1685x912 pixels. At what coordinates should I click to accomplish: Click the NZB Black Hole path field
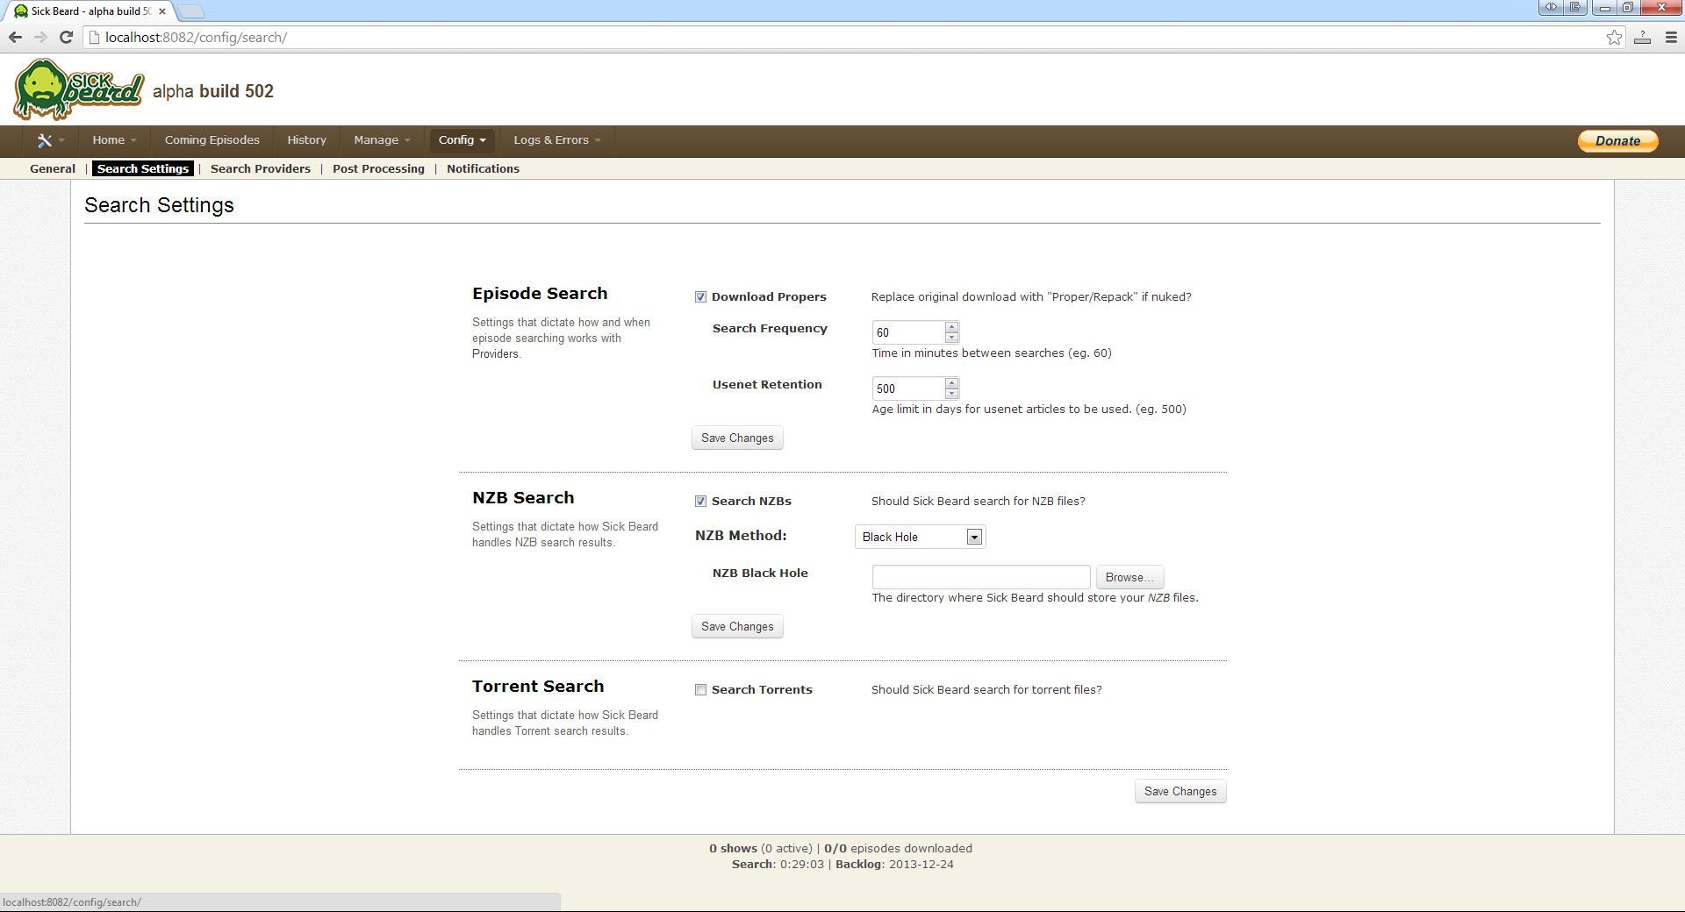(x=981, y=577)
